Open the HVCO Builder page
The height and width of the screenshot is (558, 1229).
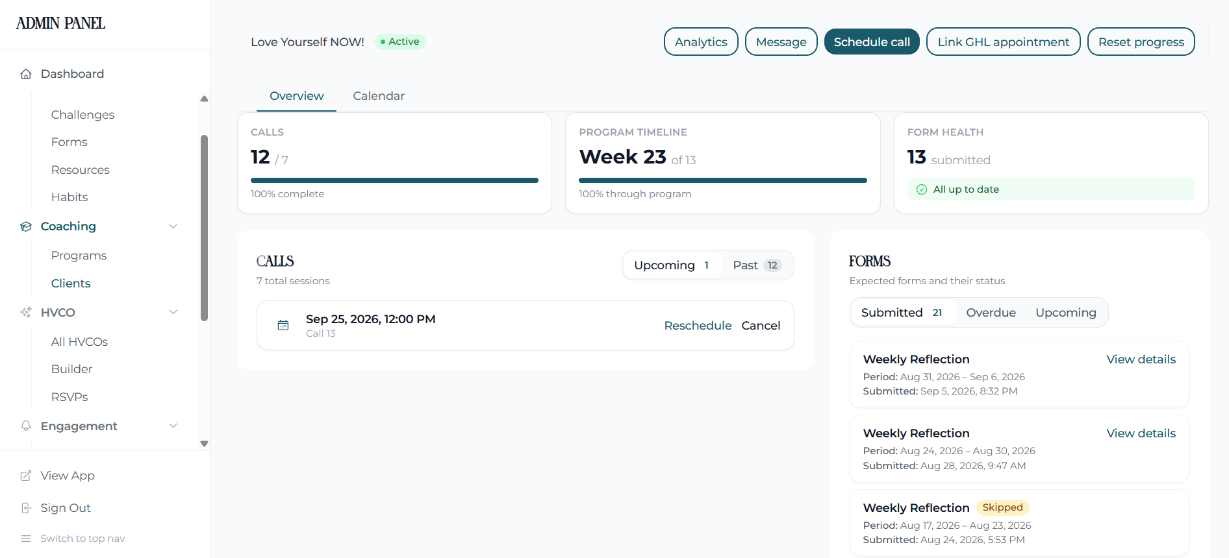pyautogui.click(x=71, y=369)
